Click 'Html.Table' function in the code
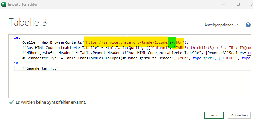 [x=116, y=48]
